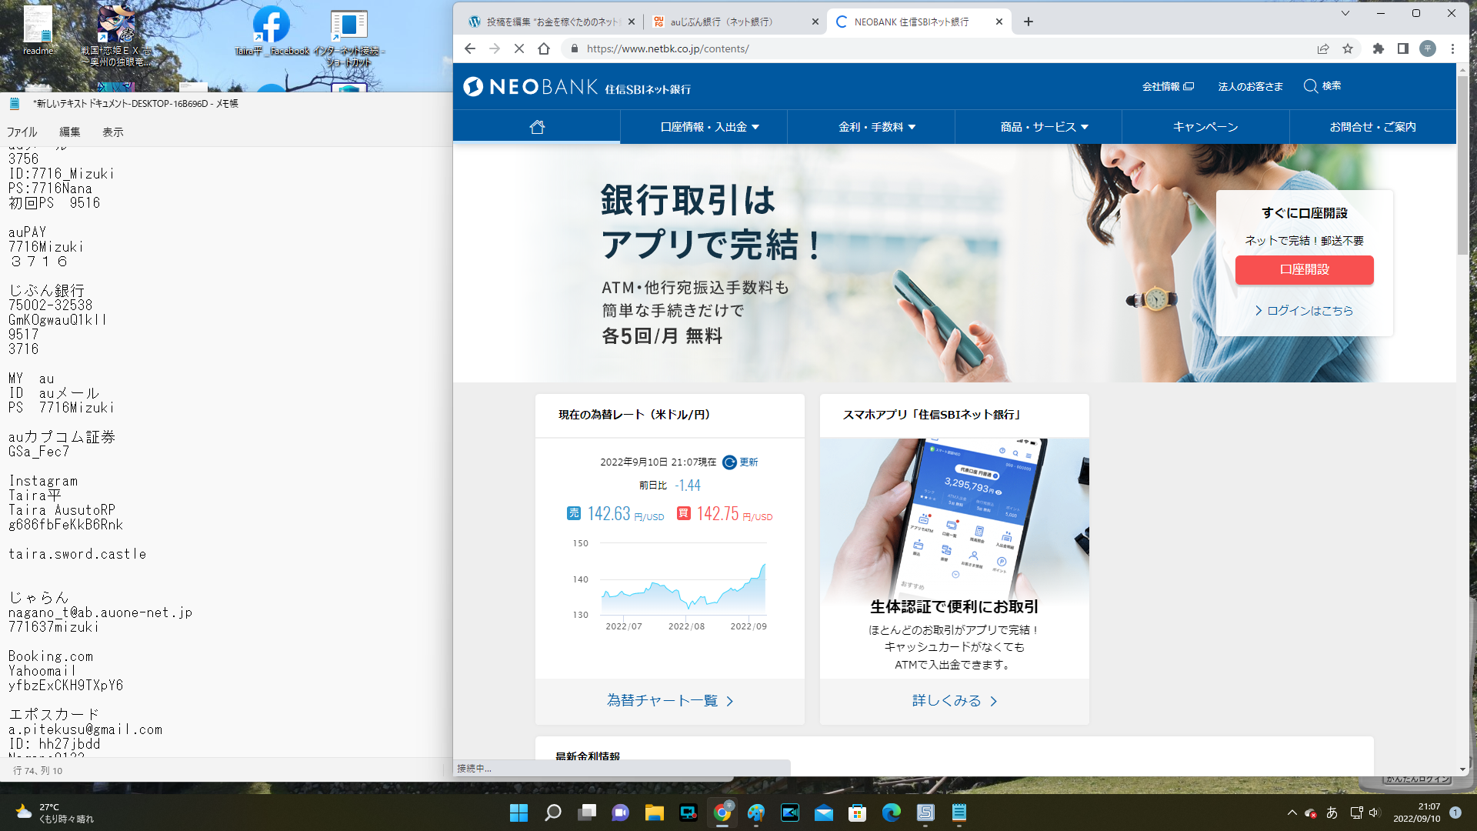The height and width of the screenshot is (831, 1477).
Task: Click the red 口座開設 button
Action: (x=1304, y=269)
